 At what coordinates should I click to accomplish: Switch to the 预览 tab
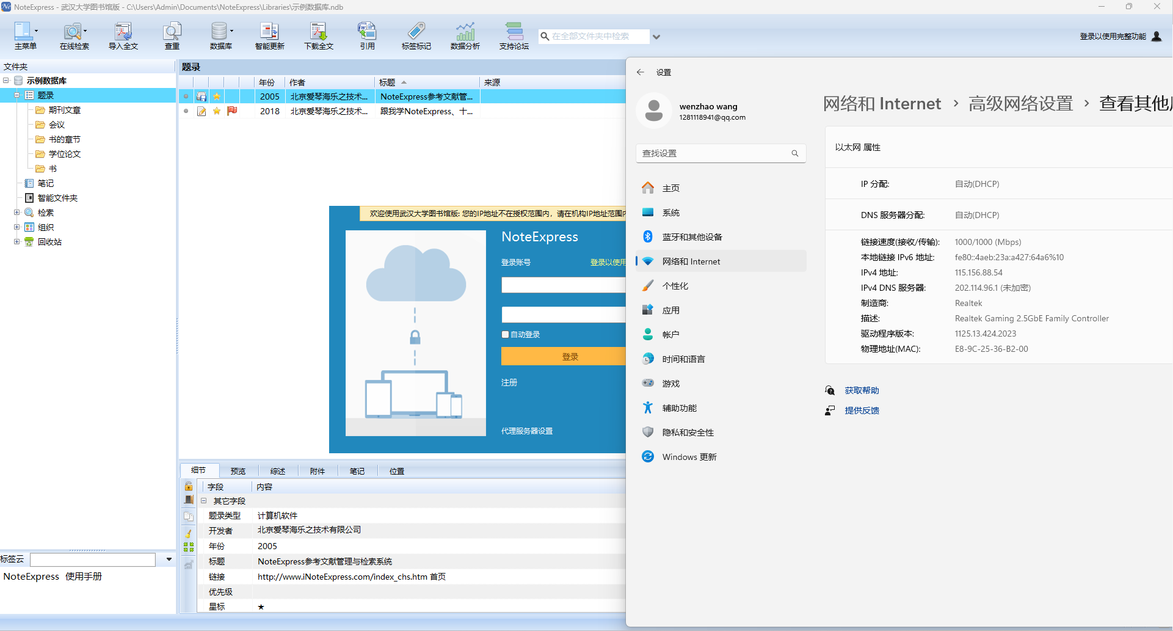(238, 470)
